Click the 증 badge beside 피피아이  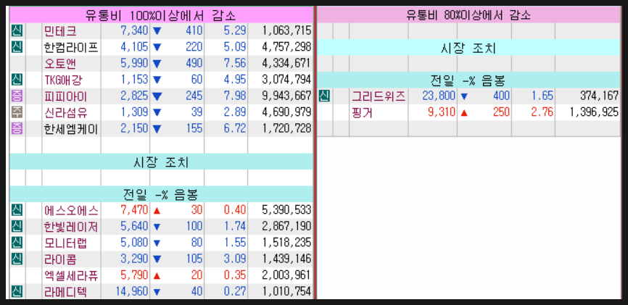17,96
